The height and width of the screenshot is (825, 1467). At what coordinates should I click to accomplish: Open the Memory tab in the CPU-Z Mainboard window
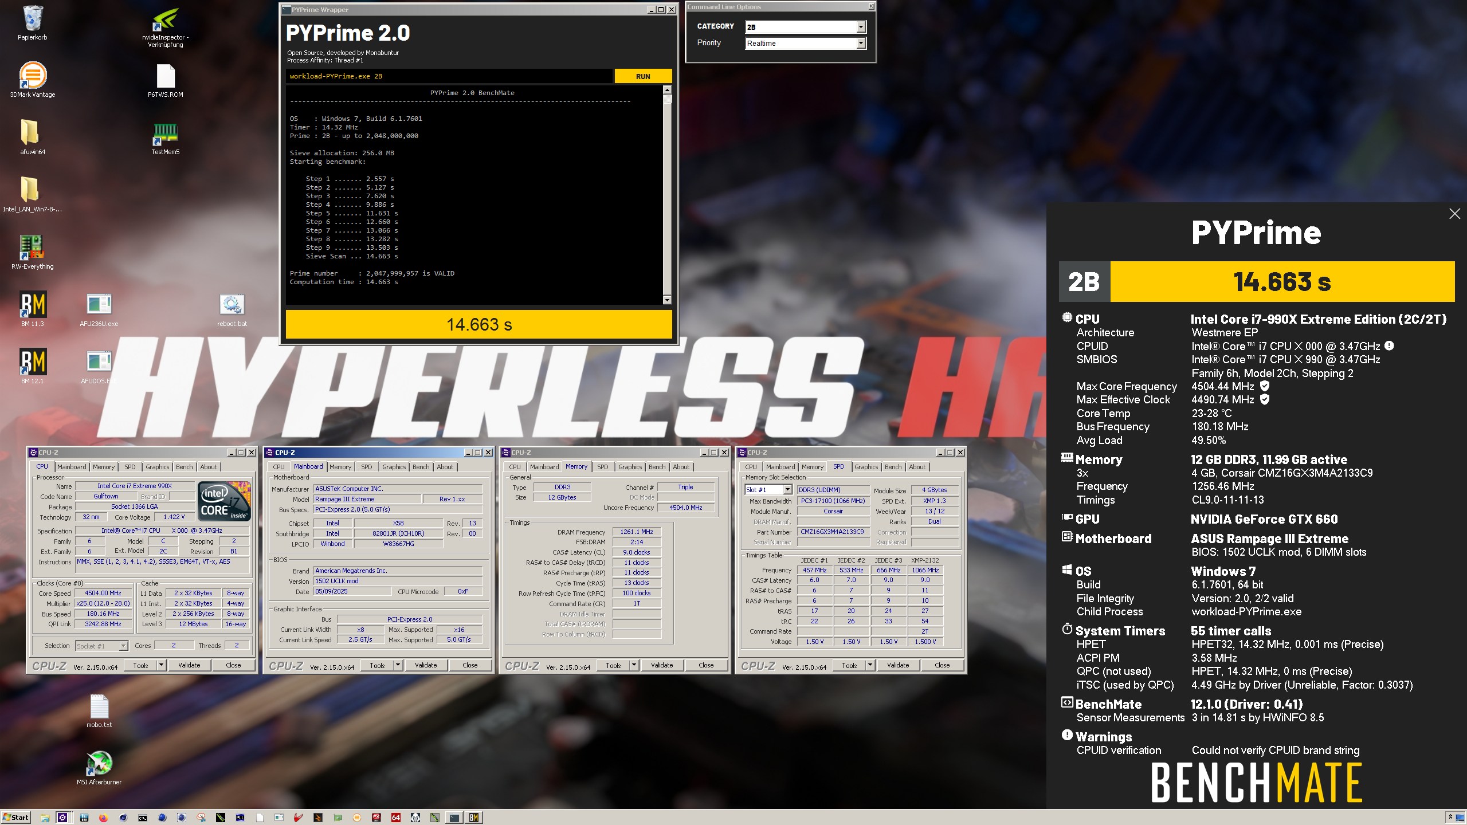pos(340,467)
